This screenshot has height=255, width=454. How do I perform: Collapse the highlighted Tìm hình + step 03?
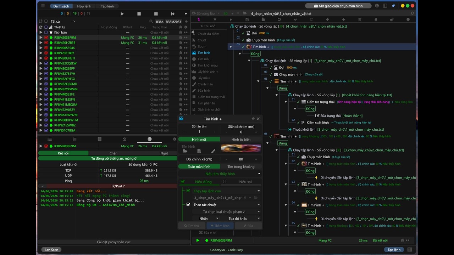pyautogui.click(x=231, y=47)
